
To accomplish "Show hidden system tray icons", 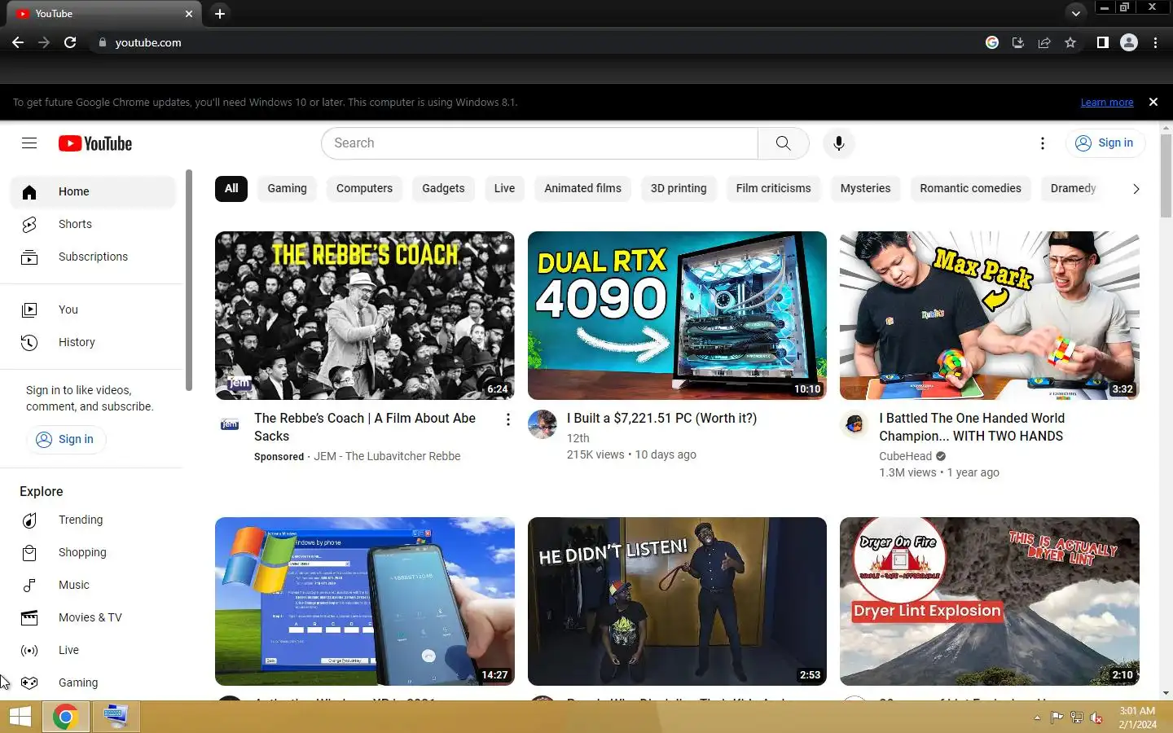I will click(x=1037, y=718).
